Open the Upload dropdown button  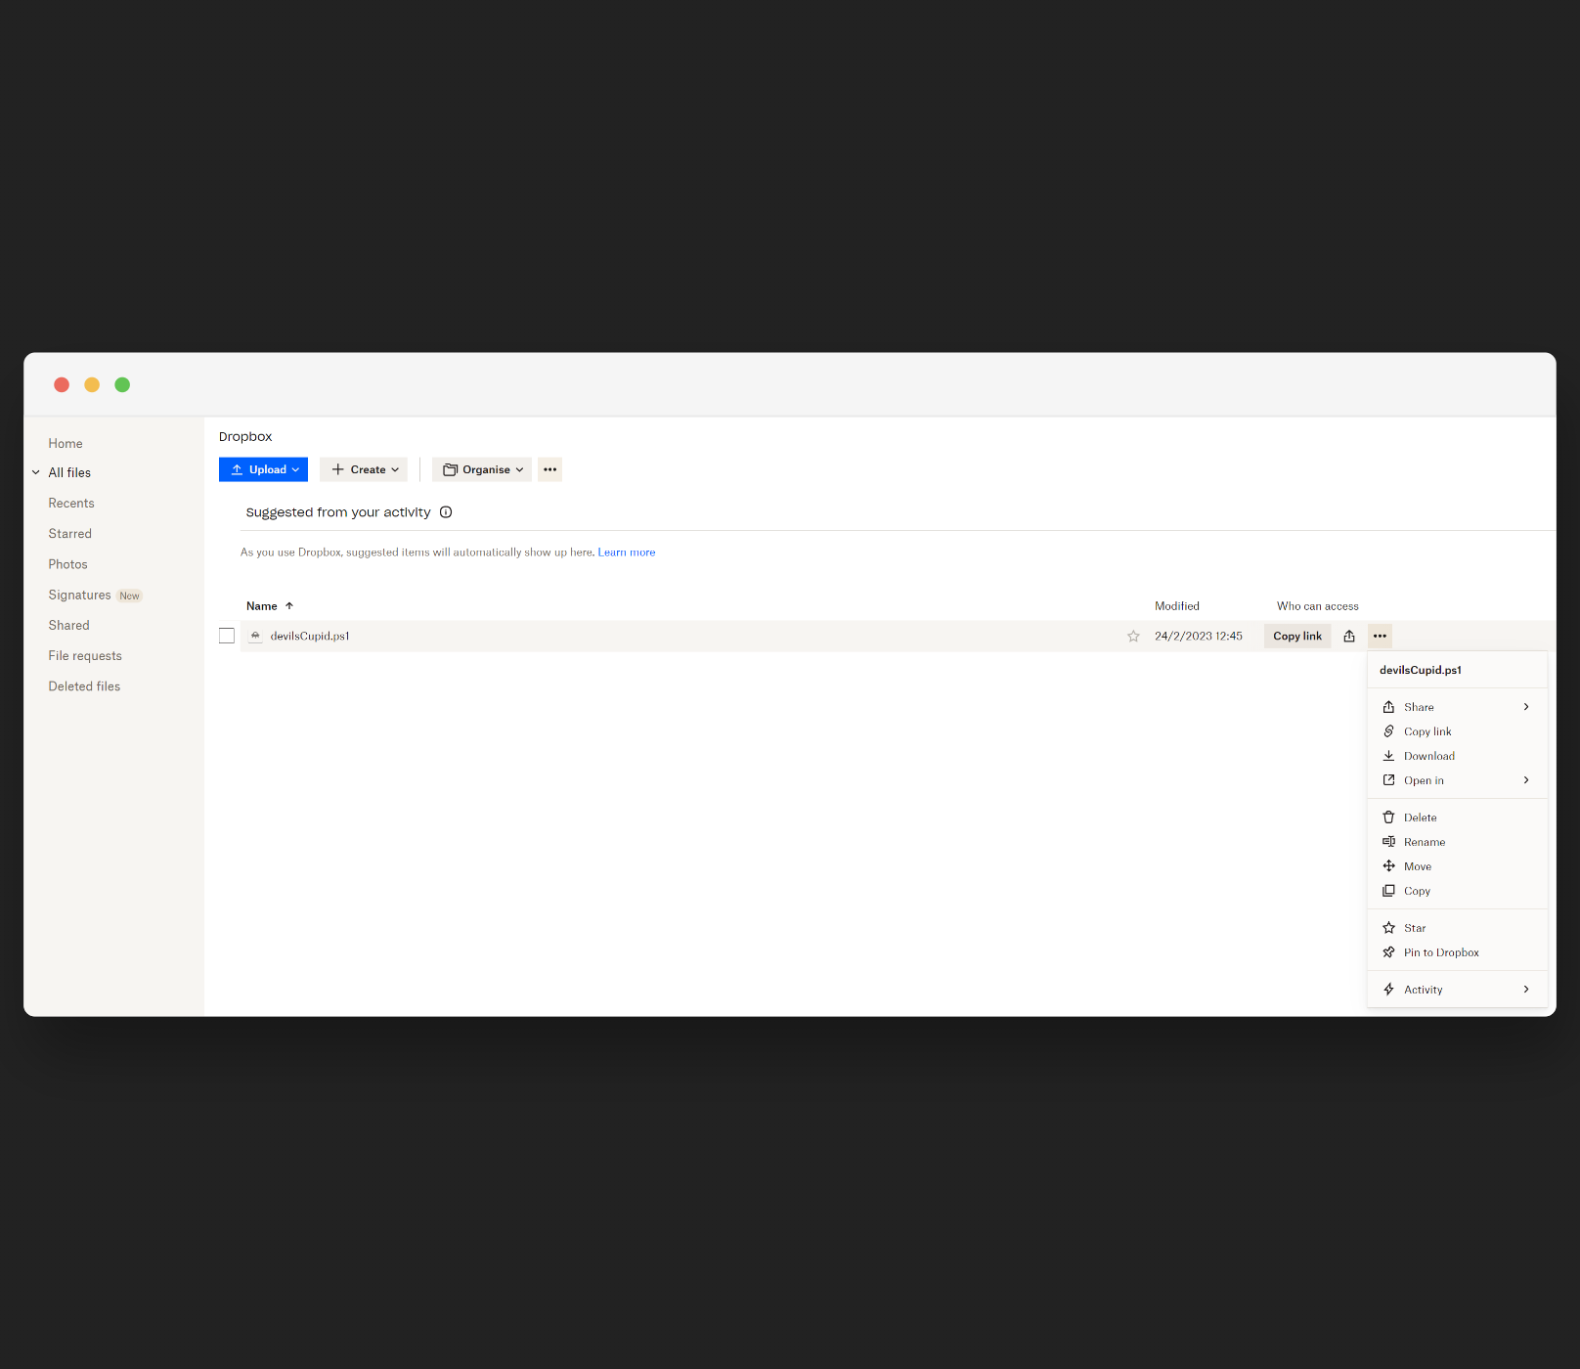coord(263,469)
